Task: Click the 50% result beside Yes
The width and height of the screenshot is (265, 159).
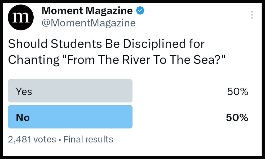Action: click(237, 92)
